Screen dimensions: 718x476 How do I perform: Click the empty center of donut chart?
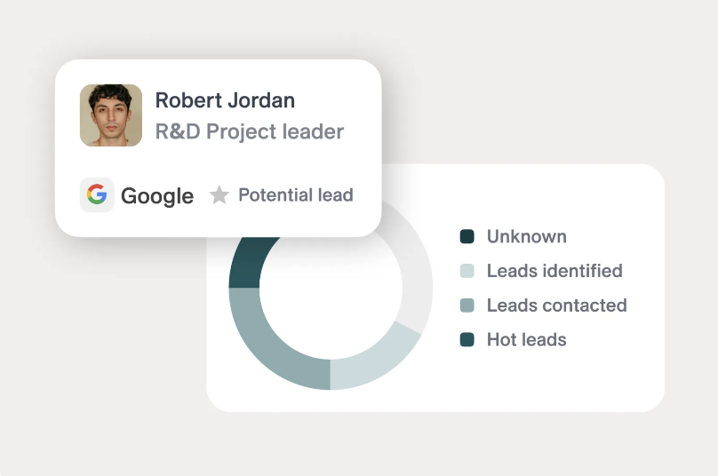coord(331,289)
